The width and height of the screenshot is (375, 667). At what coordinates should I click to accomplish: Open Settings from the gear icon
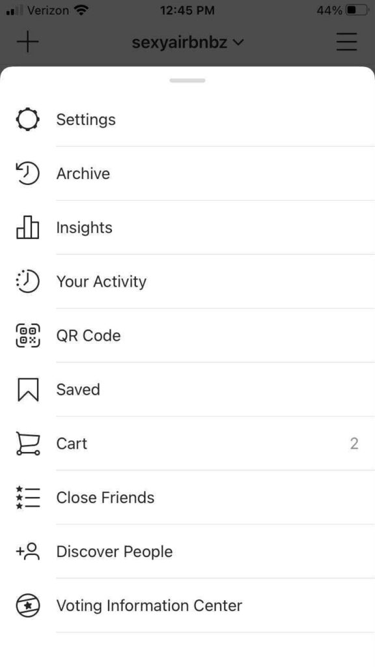point(27,119)
